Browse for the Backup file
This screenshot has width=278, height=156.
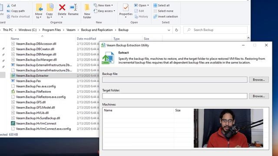point(259,80)
